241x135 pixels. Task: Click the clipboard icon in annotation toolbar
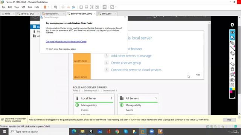232,85
